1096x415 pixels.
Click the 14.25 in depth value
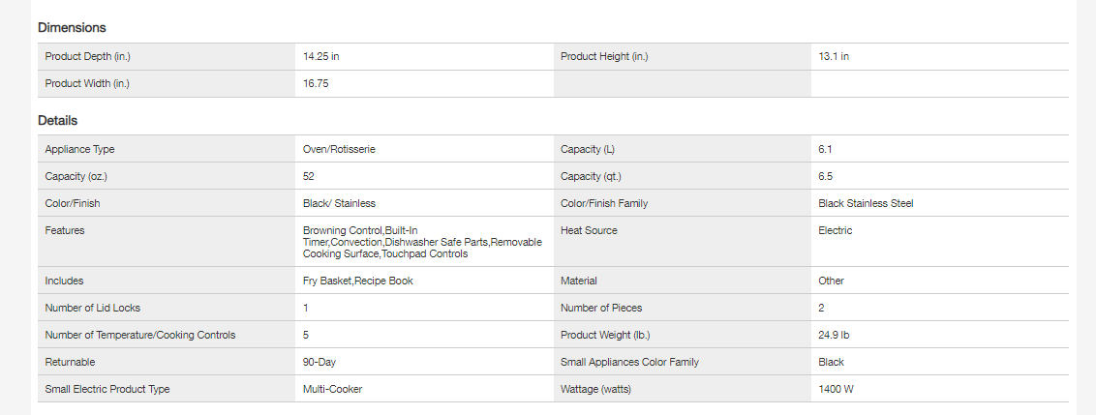(x=320, y=57)
